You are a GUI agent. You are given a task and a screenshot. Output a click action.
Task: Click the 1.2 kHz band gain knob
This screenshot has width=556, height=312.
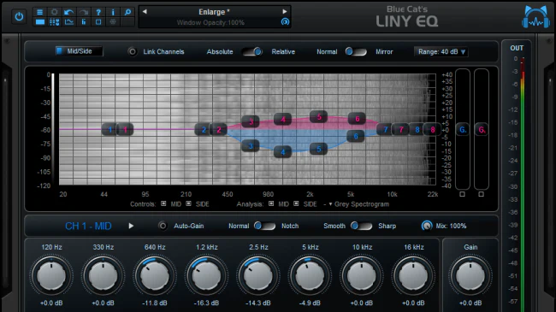(206, 276)
